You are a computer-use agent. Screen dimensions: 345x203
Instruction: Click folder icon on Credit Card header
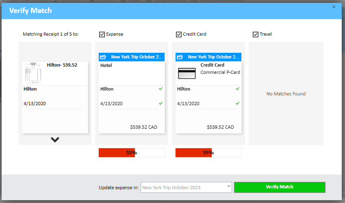click(x=180, y=57)
